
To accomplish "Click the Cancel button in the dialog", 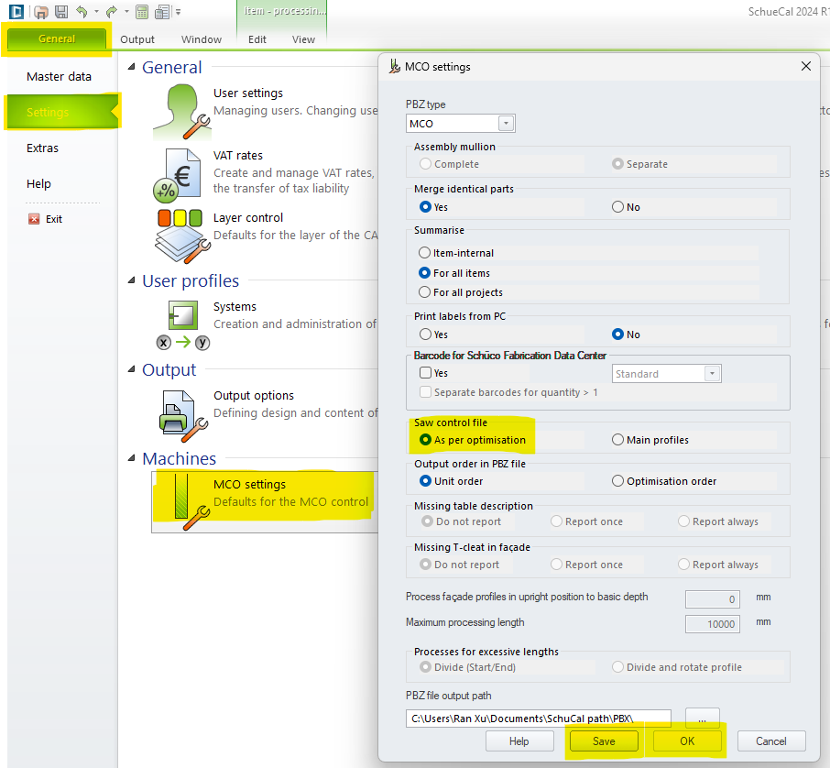I will coord(771,741).
